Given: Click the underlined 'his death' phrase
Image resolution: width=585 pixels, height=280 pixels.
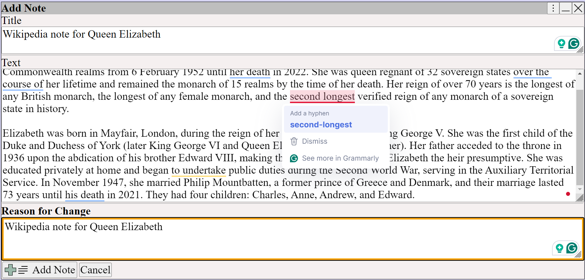Looking at the screenshot, I should tap(85, 195).
